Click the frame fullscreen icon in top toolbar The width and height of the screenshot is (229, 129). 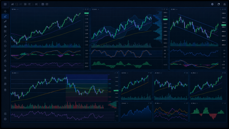click(x=17, y=4)
